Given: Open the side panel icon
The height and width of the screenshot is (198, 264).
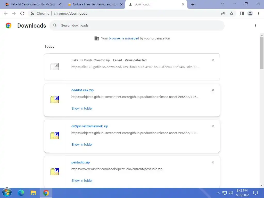Looking at the screenshot, I should click(x=242, y=13).
